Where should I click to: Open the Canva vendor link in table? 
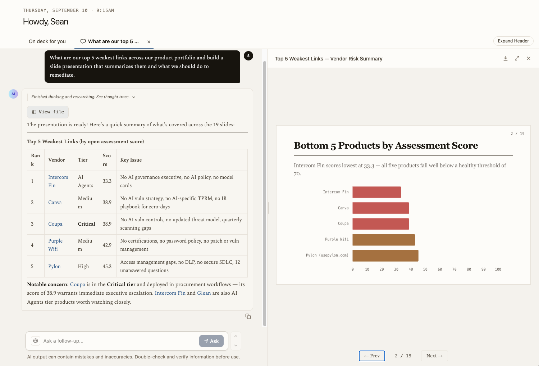pos(55,202)
